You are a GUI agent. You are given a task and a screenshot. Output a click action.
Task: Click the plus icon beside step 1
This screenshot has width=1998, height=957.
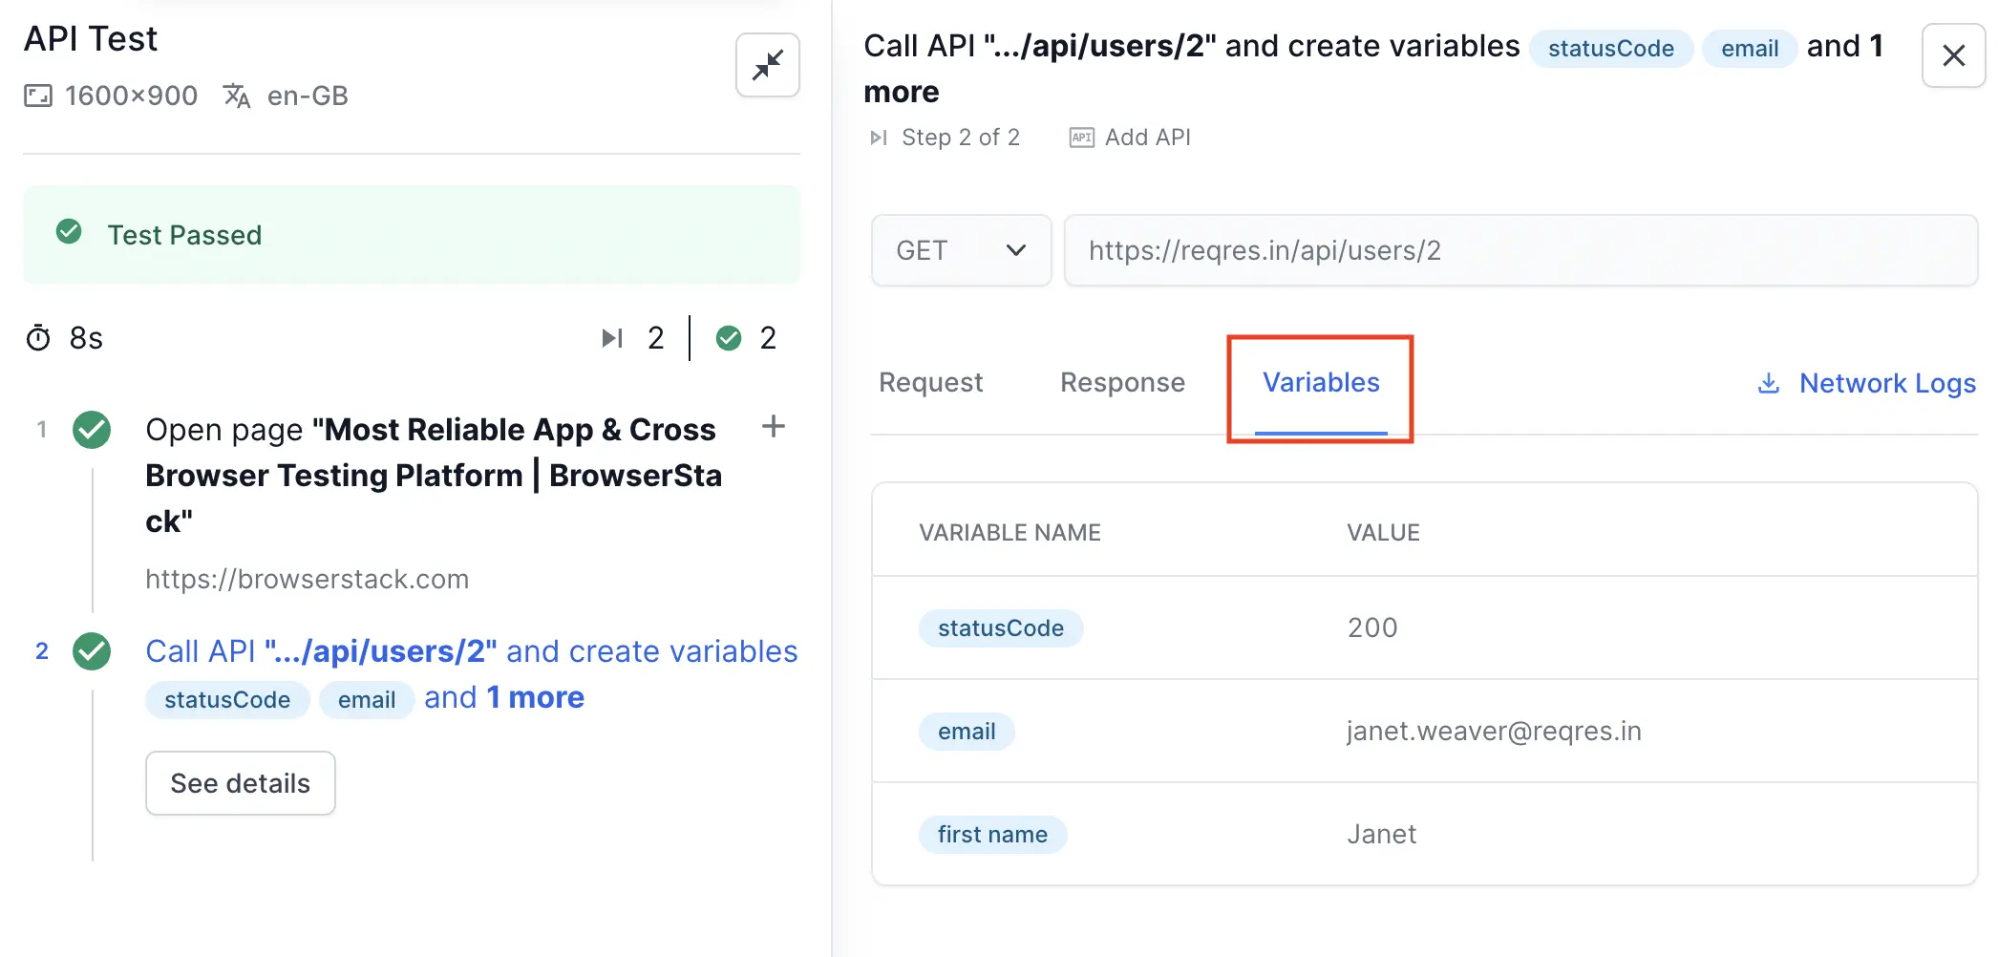[x=773, y=426]
